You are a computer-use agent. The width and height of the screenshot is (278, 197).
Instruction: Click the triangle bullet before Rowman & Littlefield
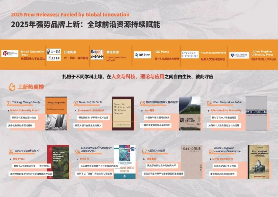point(75,111)
